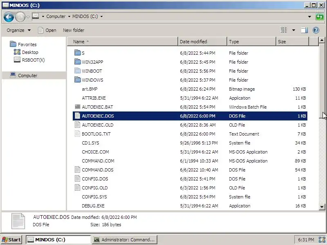
Task: Select the S folder icon
Action: [78, 53]
